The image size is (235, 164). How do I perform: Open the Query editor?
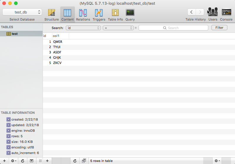coord(130,15)
